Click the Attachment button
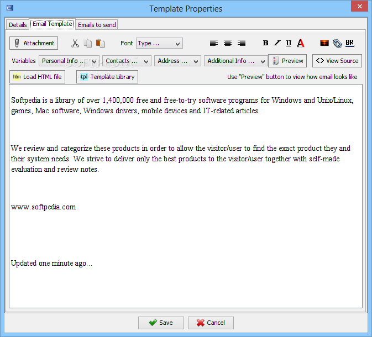 click(34, 43)
